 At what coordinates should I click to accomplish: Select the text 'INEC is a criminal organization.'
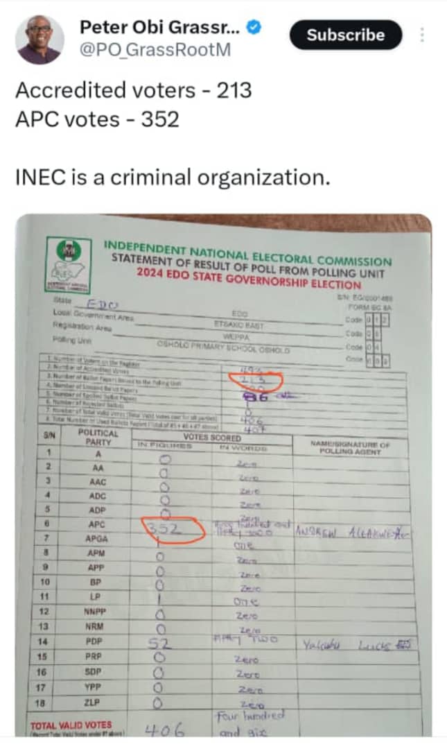(x=173, y=178)
